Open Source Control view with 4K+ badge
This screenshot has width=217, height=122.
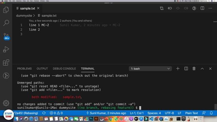point(6,37)
